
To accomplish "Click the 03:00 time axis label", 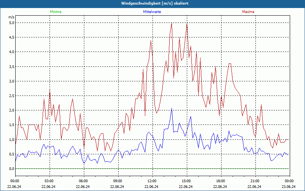I will (x=49, y=181).
